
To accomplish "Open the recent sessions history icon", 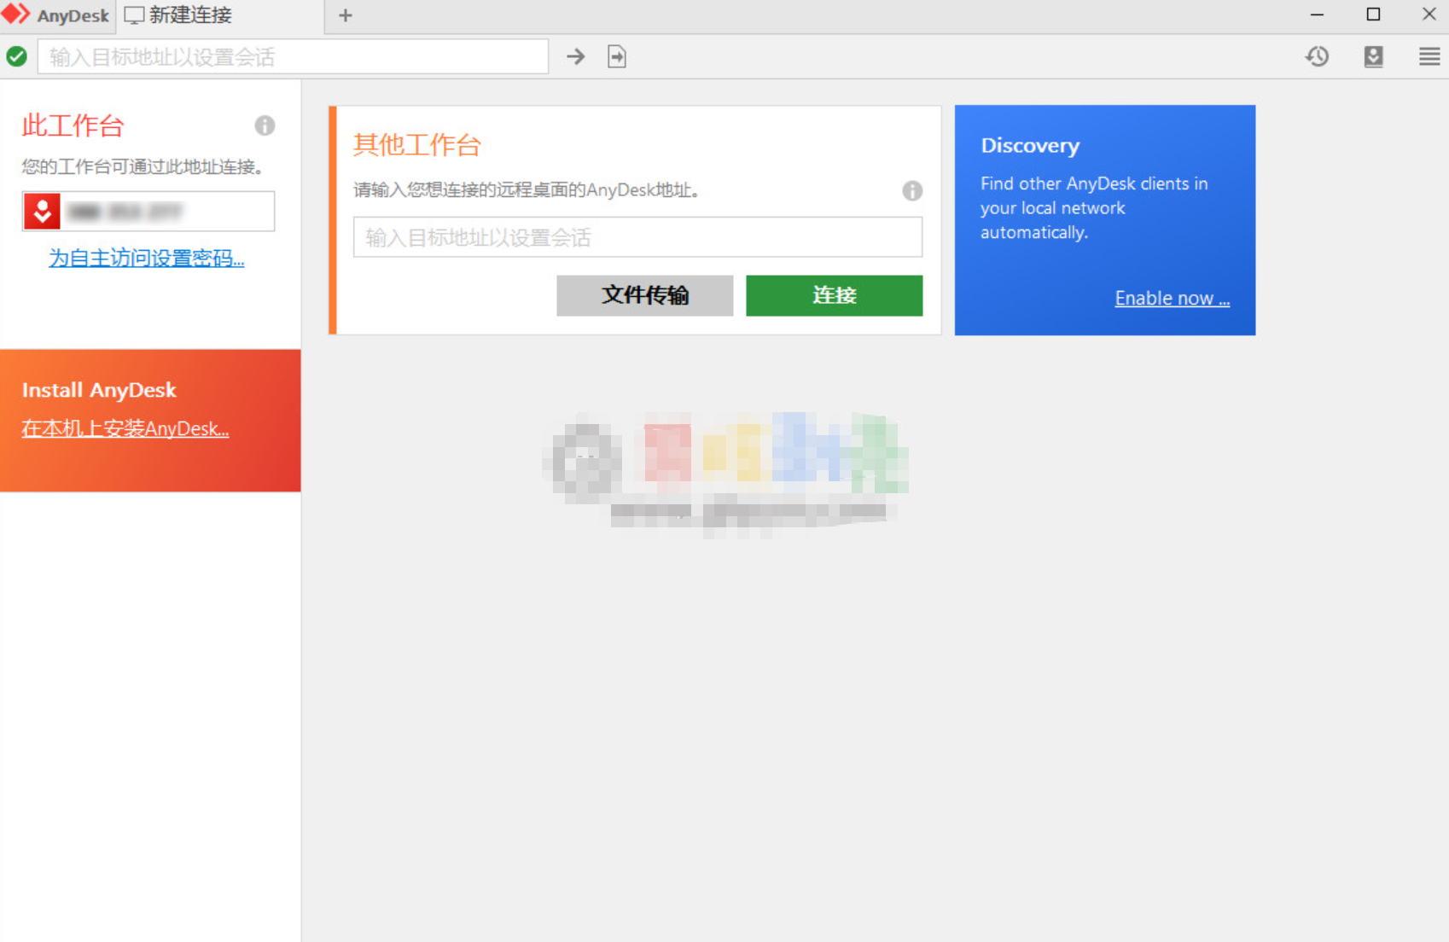I will 1317,56.
